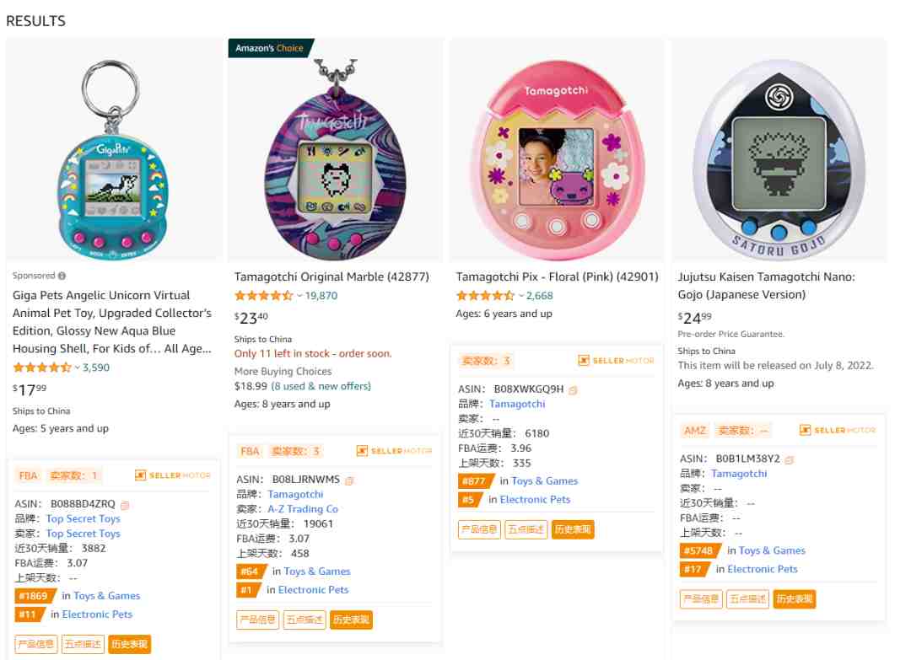Screen dimensions: 911x660
Task: Click the copy icon next to ASIN B0B1LM38Y2
Action: tap(789, 459)
